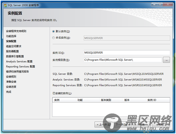The image size is (176, 134).
Task: Click the SQL Server setup title icon
Action: 5,5
